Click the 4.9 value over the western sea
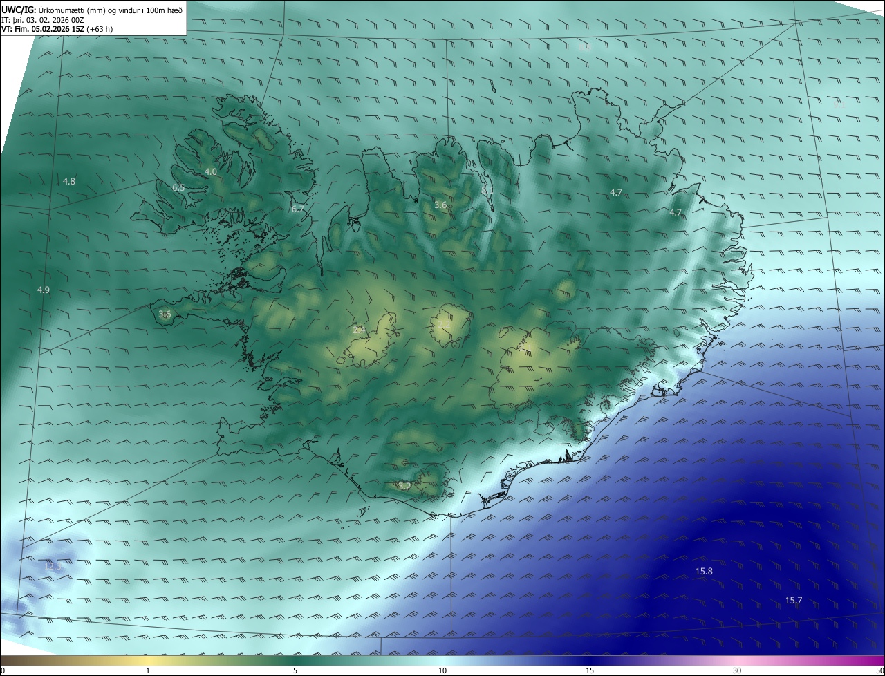Viewport: 885px width, 676px height. click(x=43, y=290)
